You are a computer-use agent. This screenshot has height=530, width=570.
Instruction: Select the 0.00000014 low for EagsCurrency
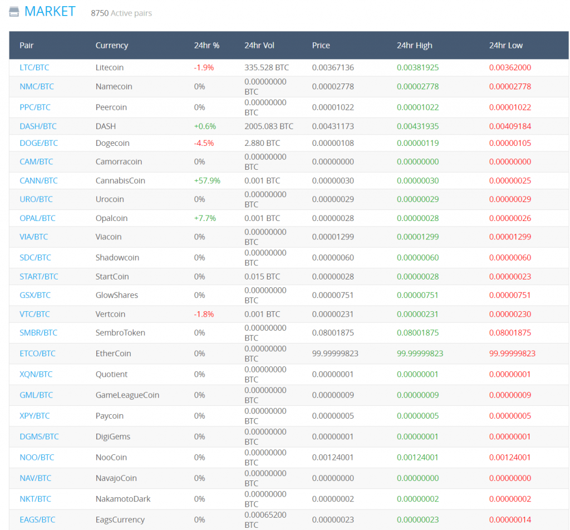[510, 519]
